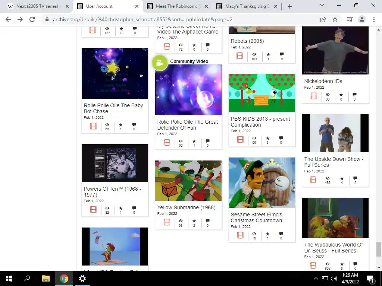The image size is (382, 286).
Task: Open PBS KIDS 2013 - present Complication title
Action: (x=260, y=122)
